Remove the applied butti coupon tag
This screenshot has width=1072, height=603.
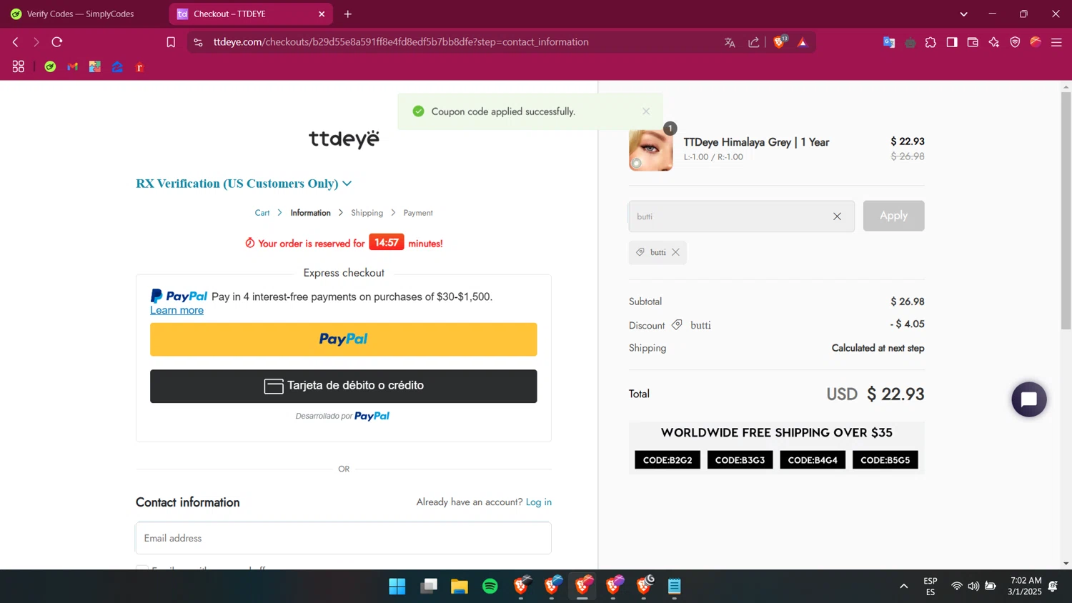tap(675, 252)
